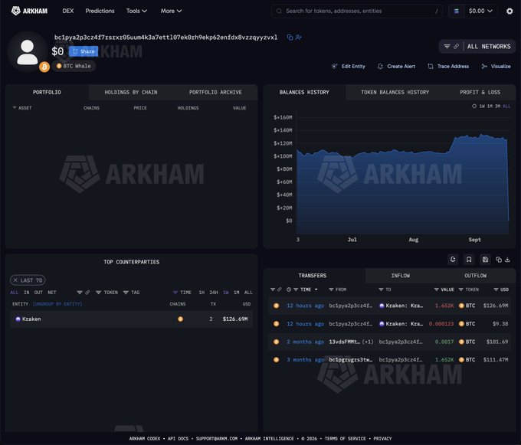Select IN counterparties direction filter
The image size is (521, 445).
point(27,293)
